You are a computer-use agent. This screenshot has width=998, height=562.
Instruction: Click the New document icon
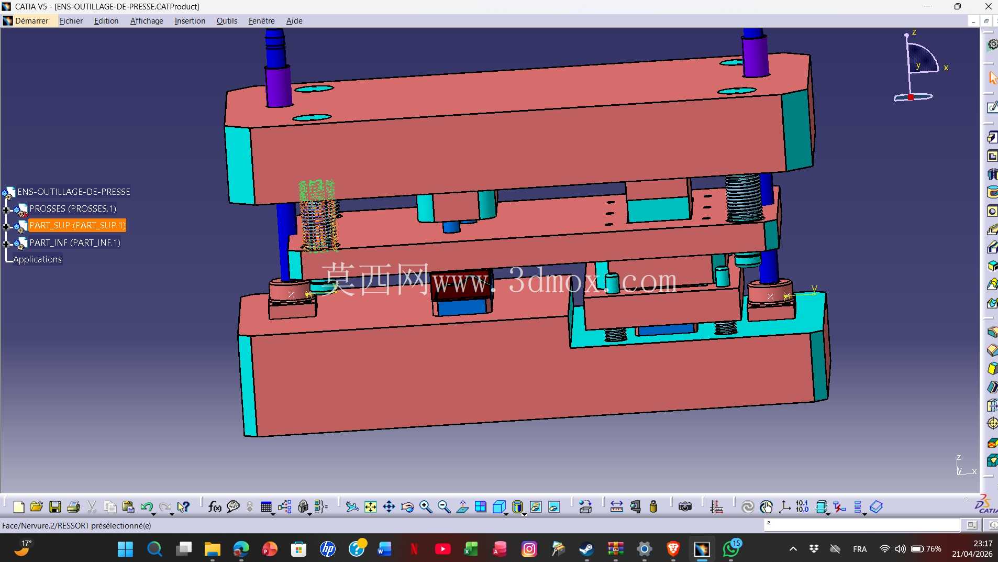point(18,506)
